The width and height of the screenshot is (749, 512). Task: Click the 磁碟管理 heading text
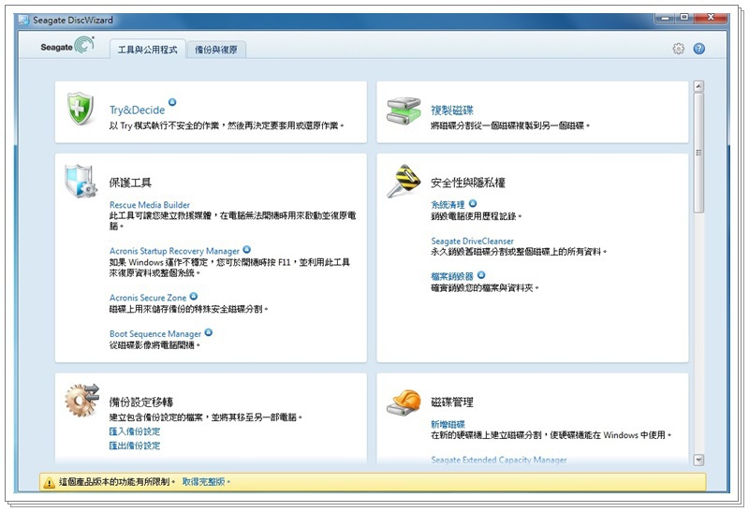(452, 402)
